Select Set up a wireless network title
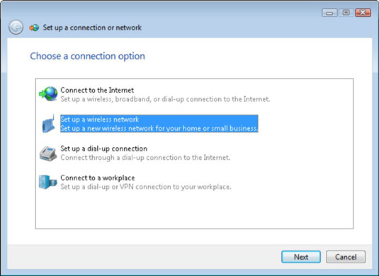 (100, 120)
